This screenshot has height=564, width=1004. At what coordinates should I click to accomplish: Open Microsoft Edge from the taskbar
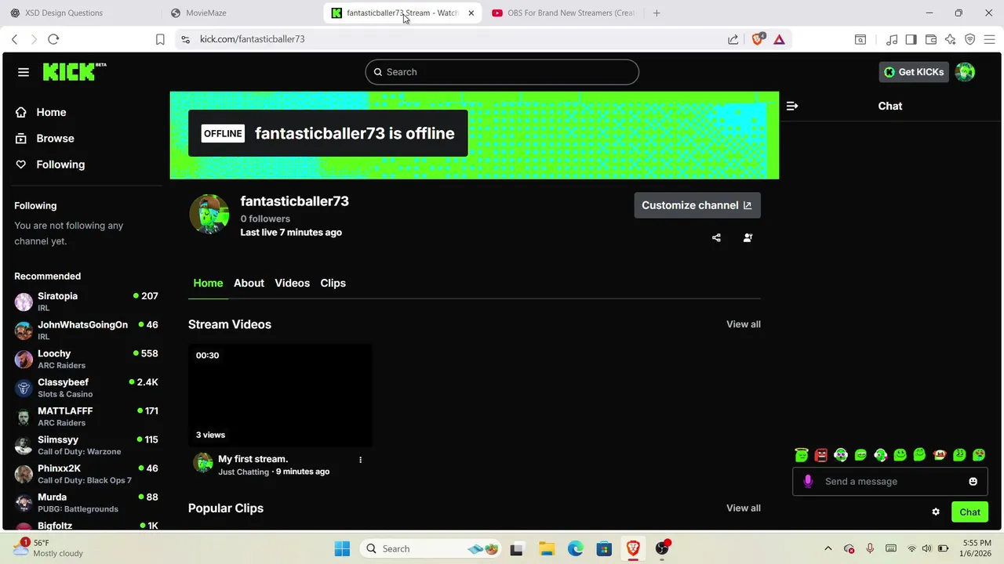pyautogui.click(x=575, y=549)
